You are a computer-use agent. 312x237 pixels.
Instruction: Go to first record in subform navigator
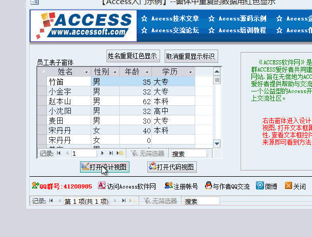point(59,153)
